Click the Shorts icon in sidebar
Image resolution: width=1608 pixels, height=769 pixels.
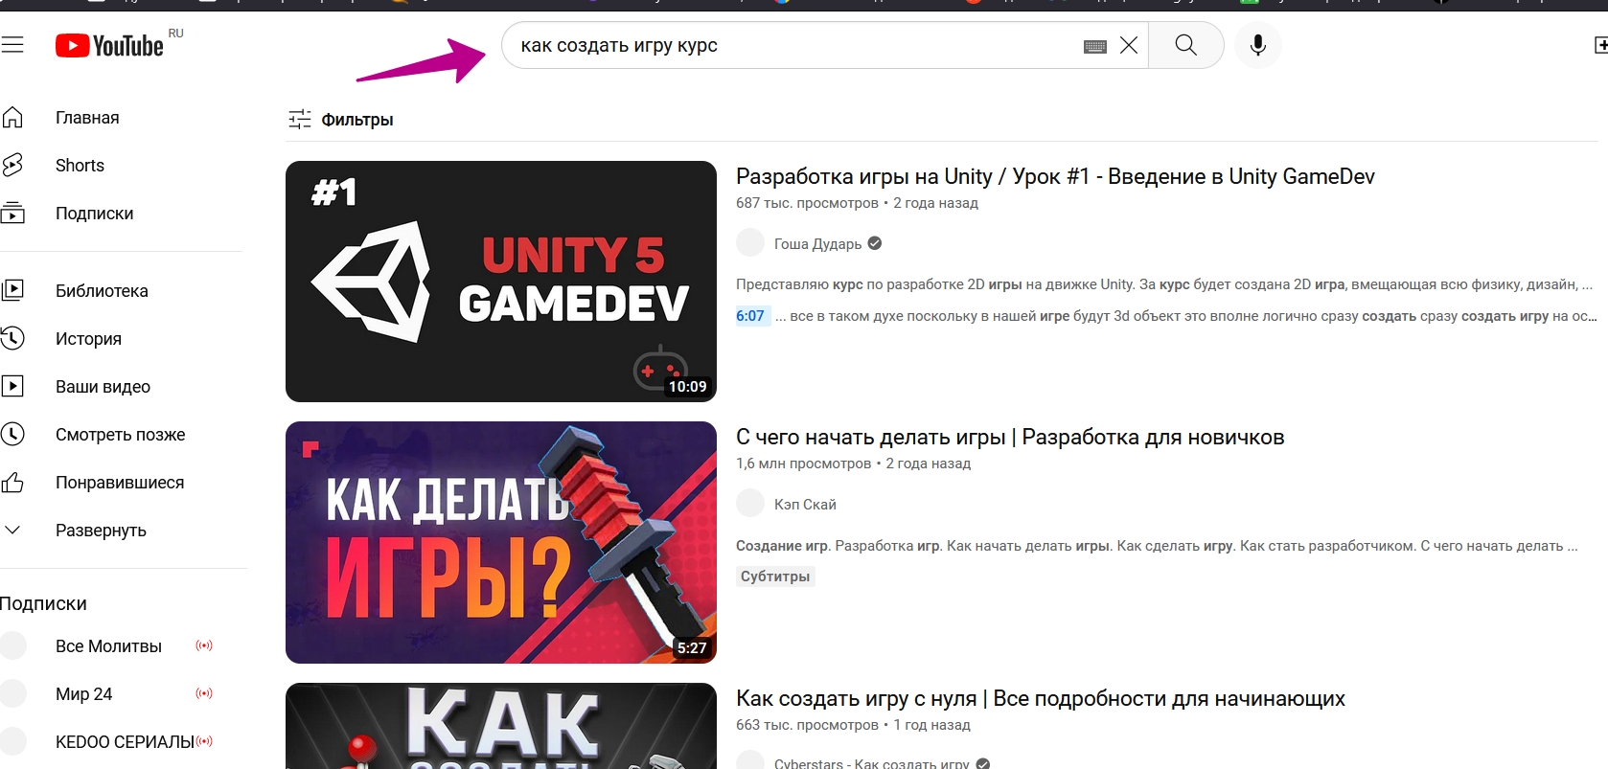tap(12, 165)
